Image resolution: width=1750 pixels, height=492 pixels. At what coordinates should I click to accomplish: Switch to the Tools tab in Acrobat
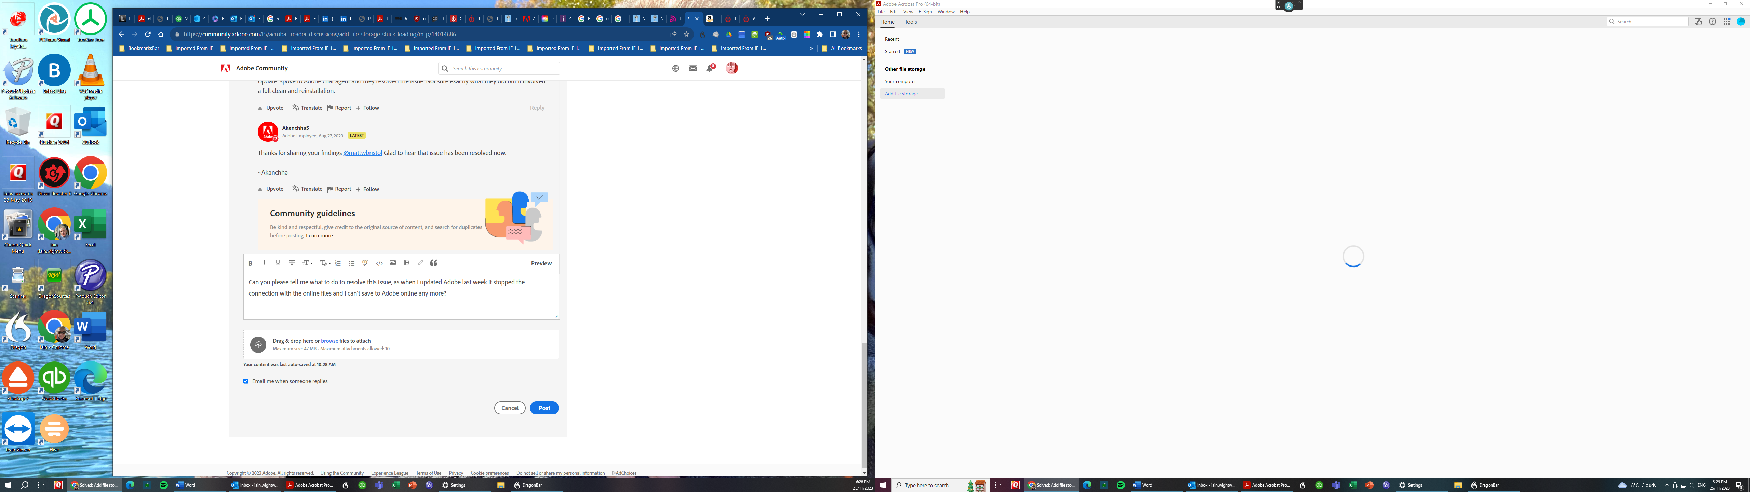click(x=910, y=22)
